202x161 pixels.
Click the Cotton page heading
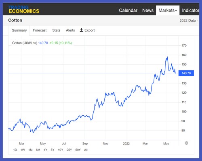(15, 20)
